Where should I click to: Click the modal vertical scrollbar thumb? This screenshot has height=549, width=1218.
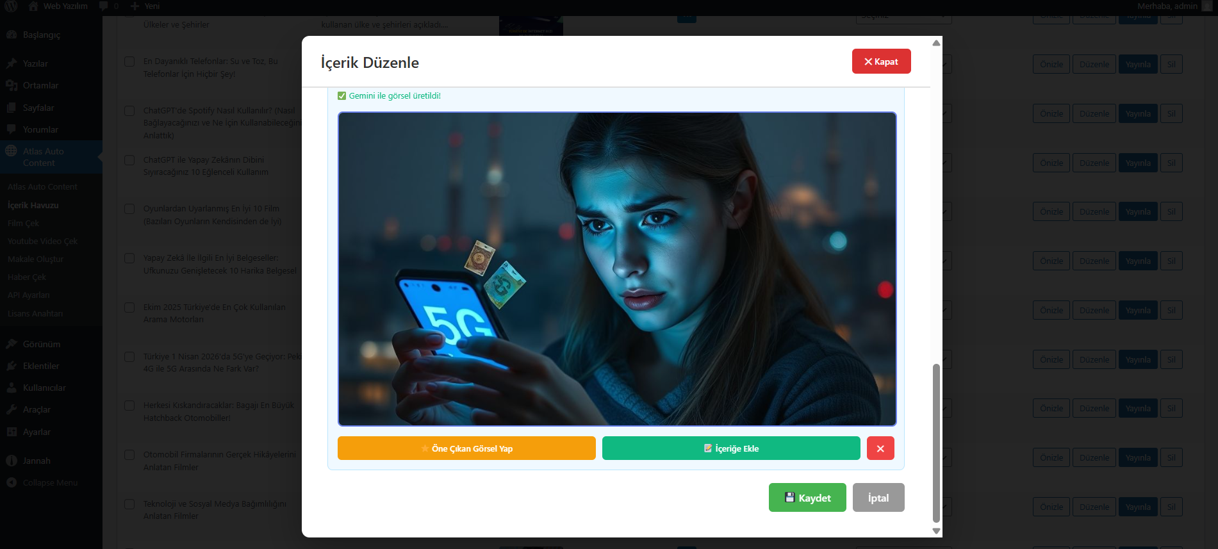(x=936, y=443)
